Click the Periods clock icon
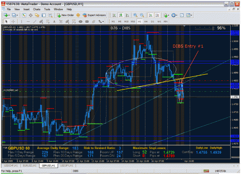 [174, 15]
